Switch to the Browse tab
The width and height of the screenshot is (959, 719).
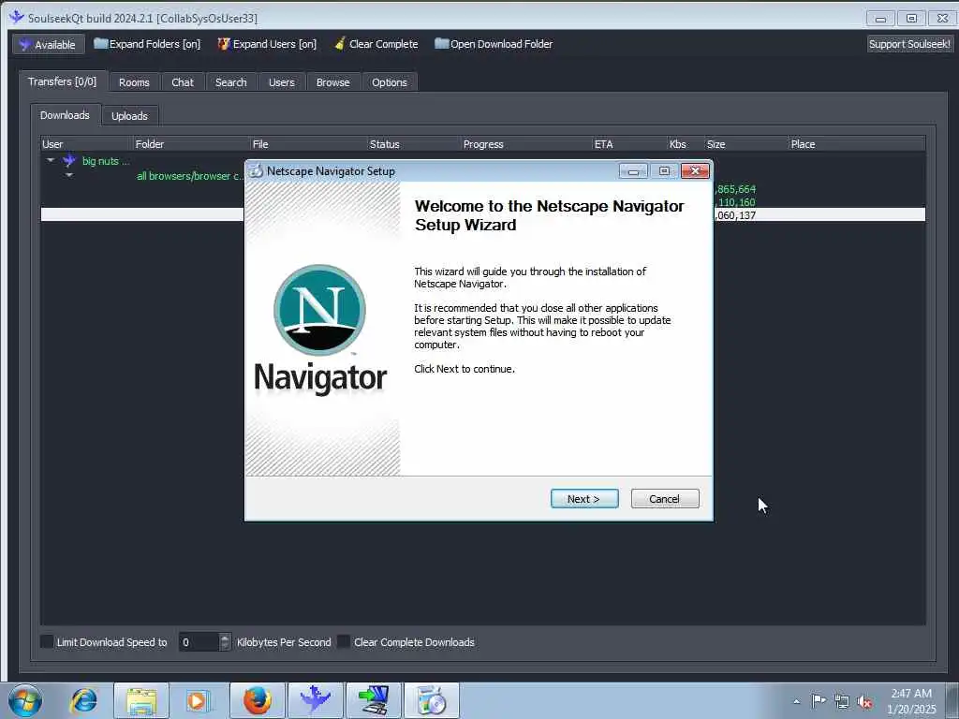pos(332,82)
